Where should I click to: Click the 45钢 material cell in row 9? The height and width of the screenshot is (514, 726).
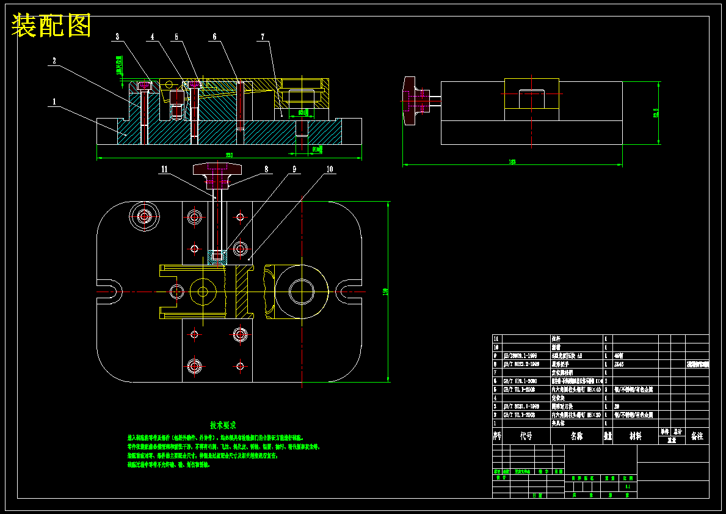tap(619, 356)
